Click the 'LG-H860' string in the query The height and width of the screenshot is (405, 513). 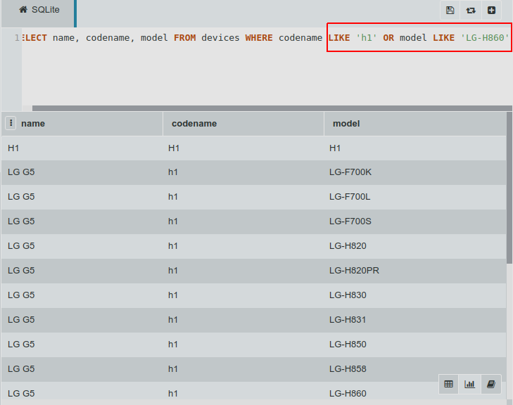tap(485, 38)
